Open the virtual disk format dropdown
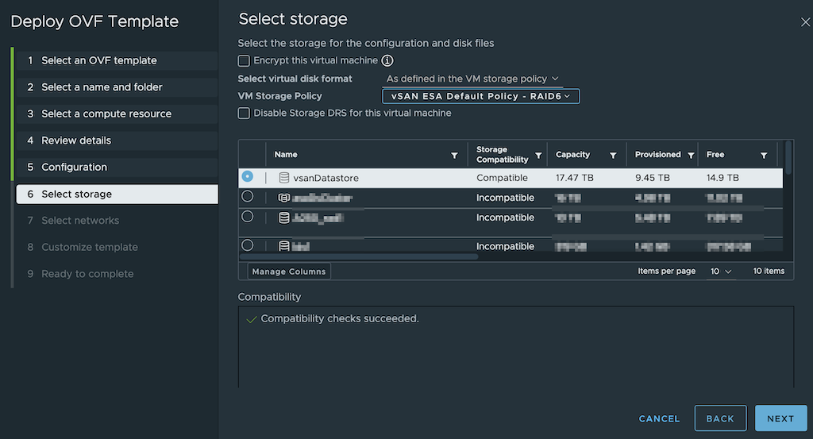813x439 pixels. (x=472, y=79)
